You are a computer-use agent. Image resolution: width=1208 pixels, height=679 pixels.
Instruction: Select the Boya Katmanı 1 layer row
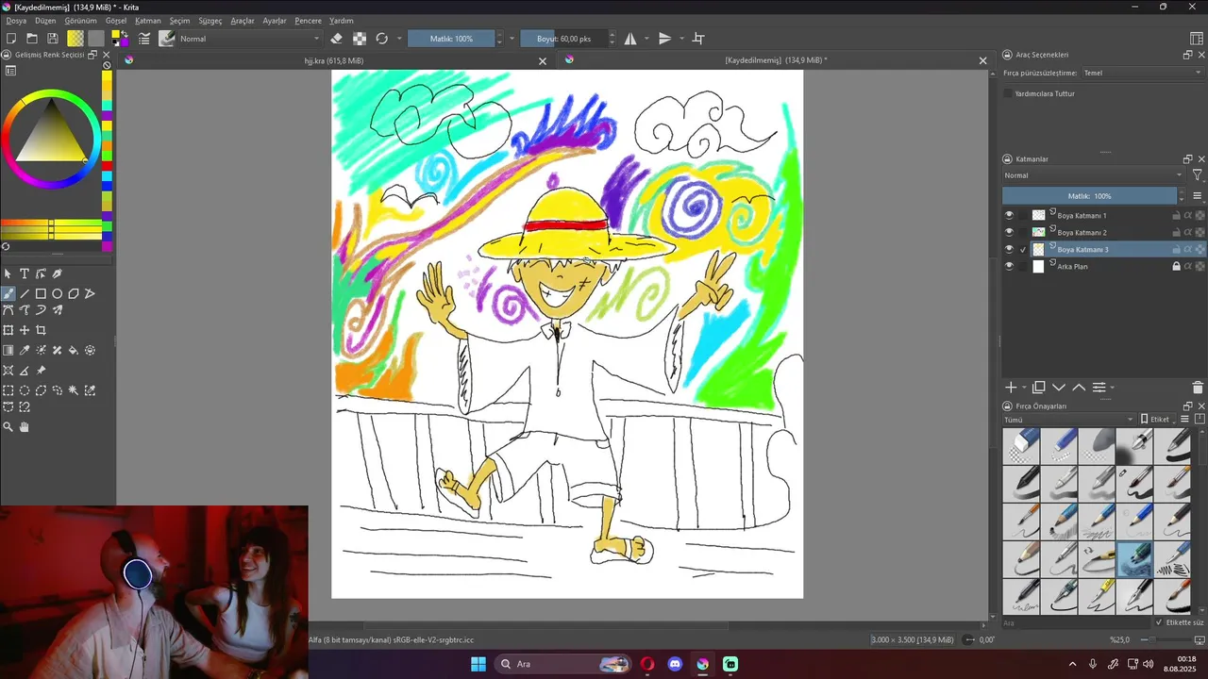tap(1104, 216)
